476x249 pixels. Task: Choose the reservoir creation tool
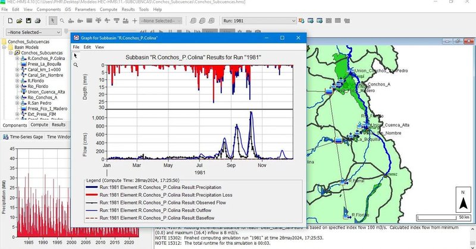tap(89, 21)
